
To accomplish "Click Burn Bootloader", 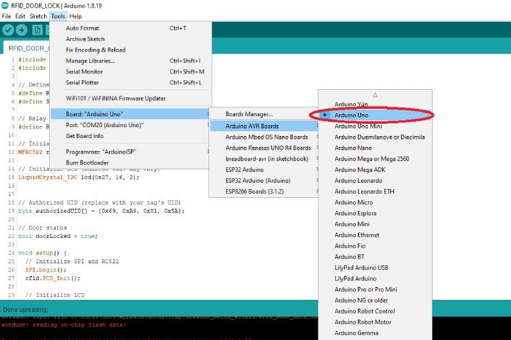I will (131, 163).
